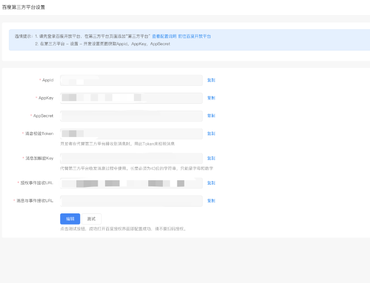Image resolution: width=370 pixels, height=283 pixels.
Task: Click the 消息校验Token input field
Action: click(131, 134)
